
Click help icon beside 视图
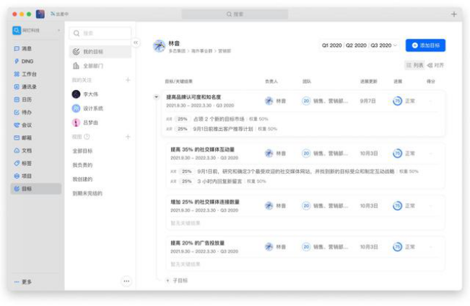87,137
